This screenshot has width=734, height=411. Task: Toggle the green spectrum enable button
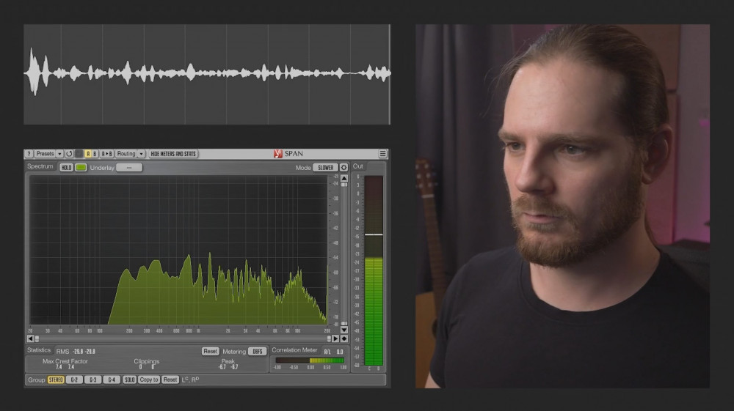coord(81,168)
